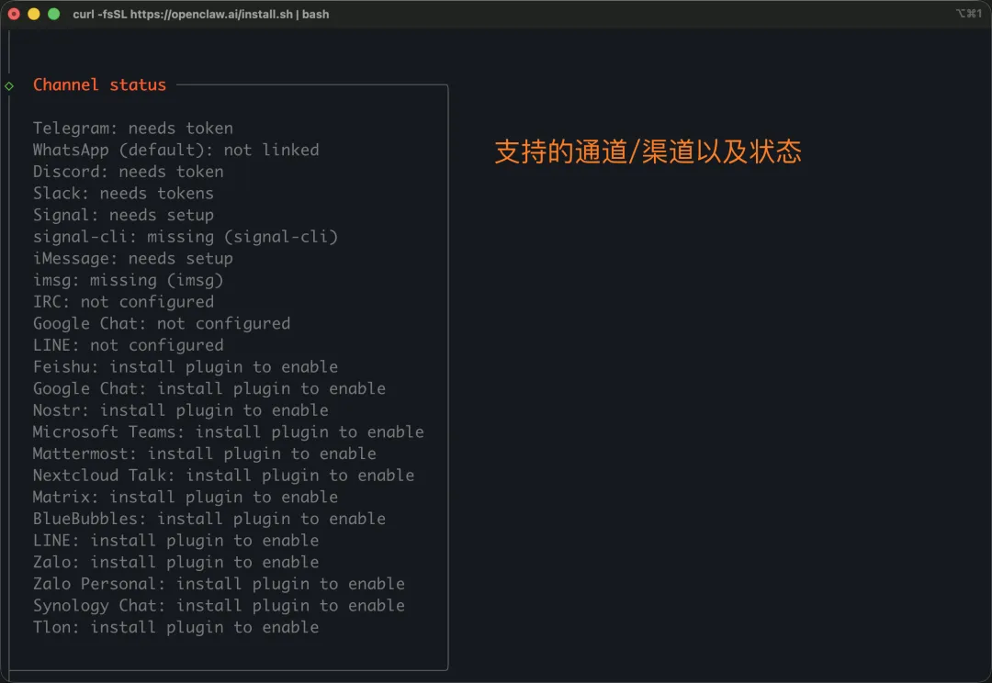
Task: Maximize the terminal using the green button
Action: (53, 14)
